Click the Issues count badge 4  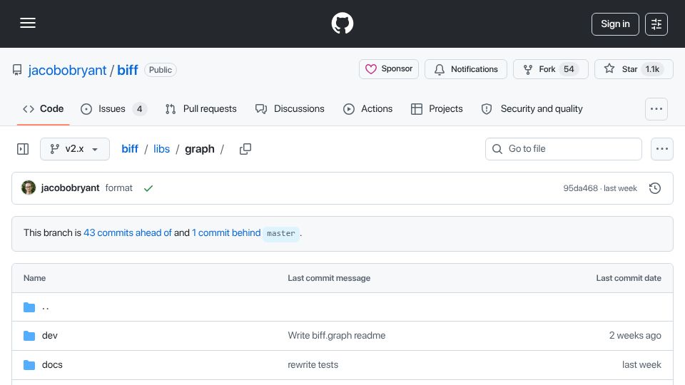tap(139, 108)
